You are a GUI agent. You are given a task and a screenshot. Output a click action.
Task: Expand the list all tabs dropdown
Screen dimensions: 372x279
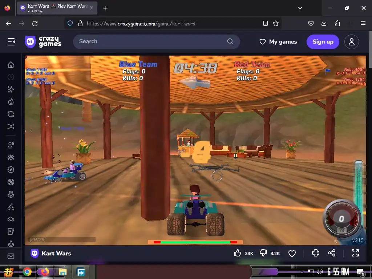(300, 8)
